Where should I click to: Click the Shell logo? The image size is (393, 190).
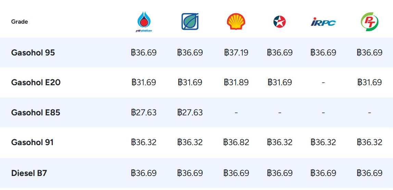tap(236, 22)
